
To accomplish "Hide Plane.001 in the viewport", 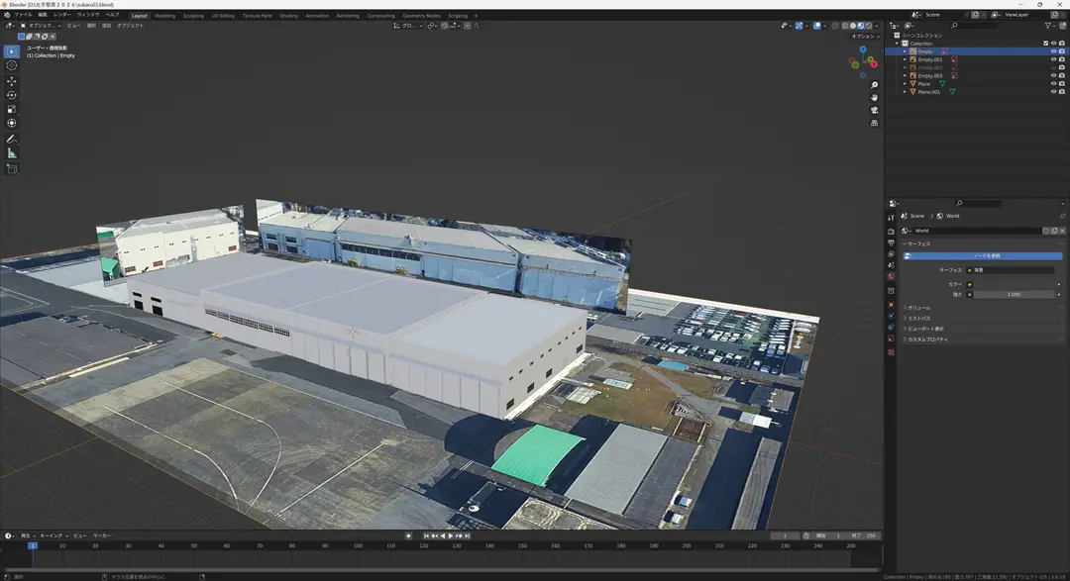I will pyautogui.click(x=1053, y=92).
